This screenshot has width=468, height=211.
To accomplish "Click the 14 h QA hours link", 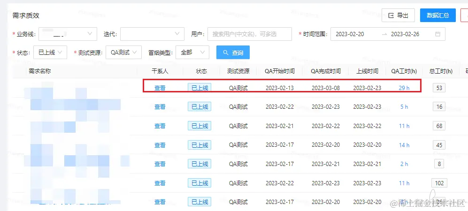I will pos(404,145).
